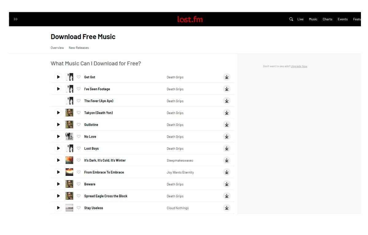Click the skip-forward arrows in the header

(16, 19)
